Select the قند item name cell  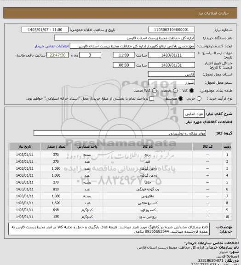(148, 162)
